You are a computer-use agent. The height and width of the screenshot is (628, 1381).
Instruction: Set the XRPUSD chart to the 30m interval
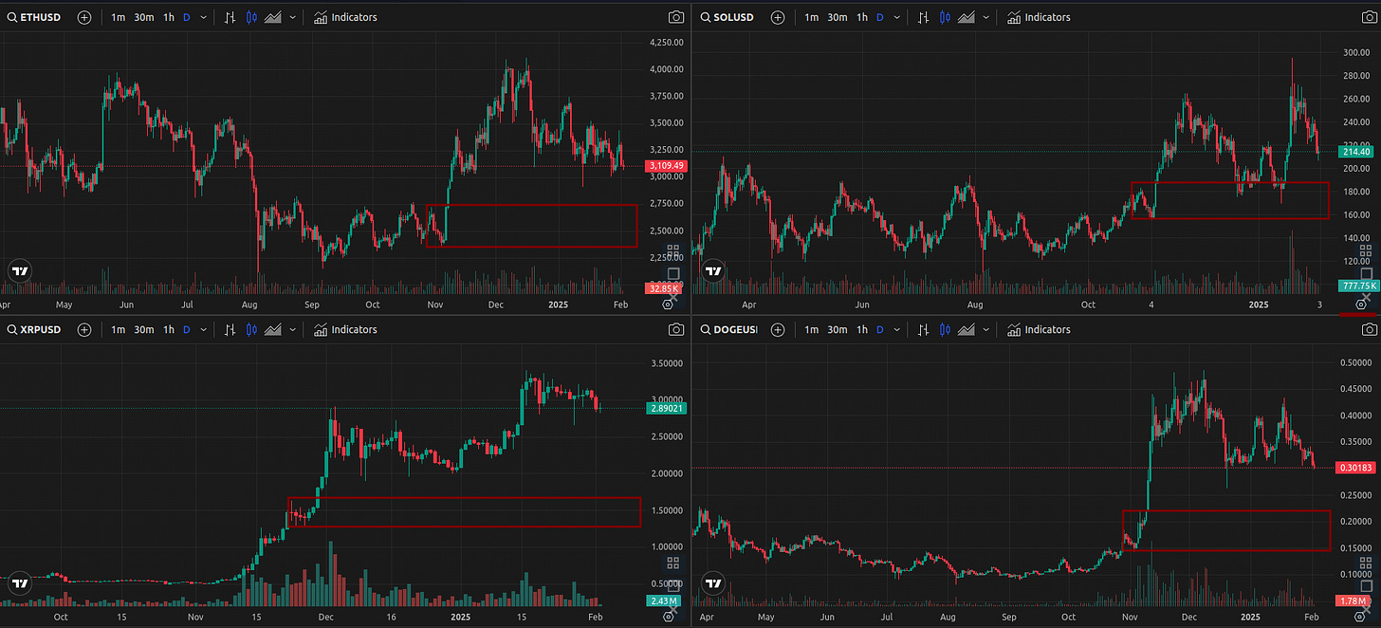144,329
